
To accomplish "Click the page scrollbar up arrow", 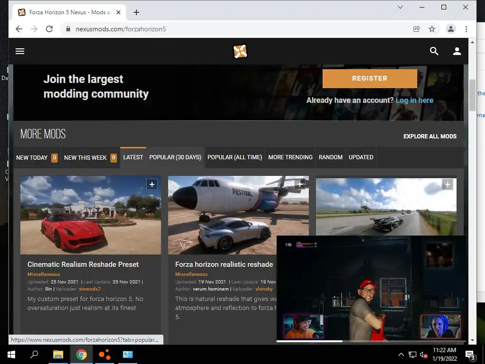I will point(472,42).
